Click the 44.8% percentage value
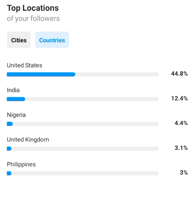Viewport: 196px width, 204px height. 179,73
